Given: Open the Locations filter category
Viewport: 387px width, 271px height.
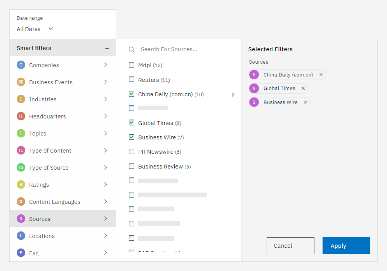Looking at the screenshot, I should [x=63, y=236].
